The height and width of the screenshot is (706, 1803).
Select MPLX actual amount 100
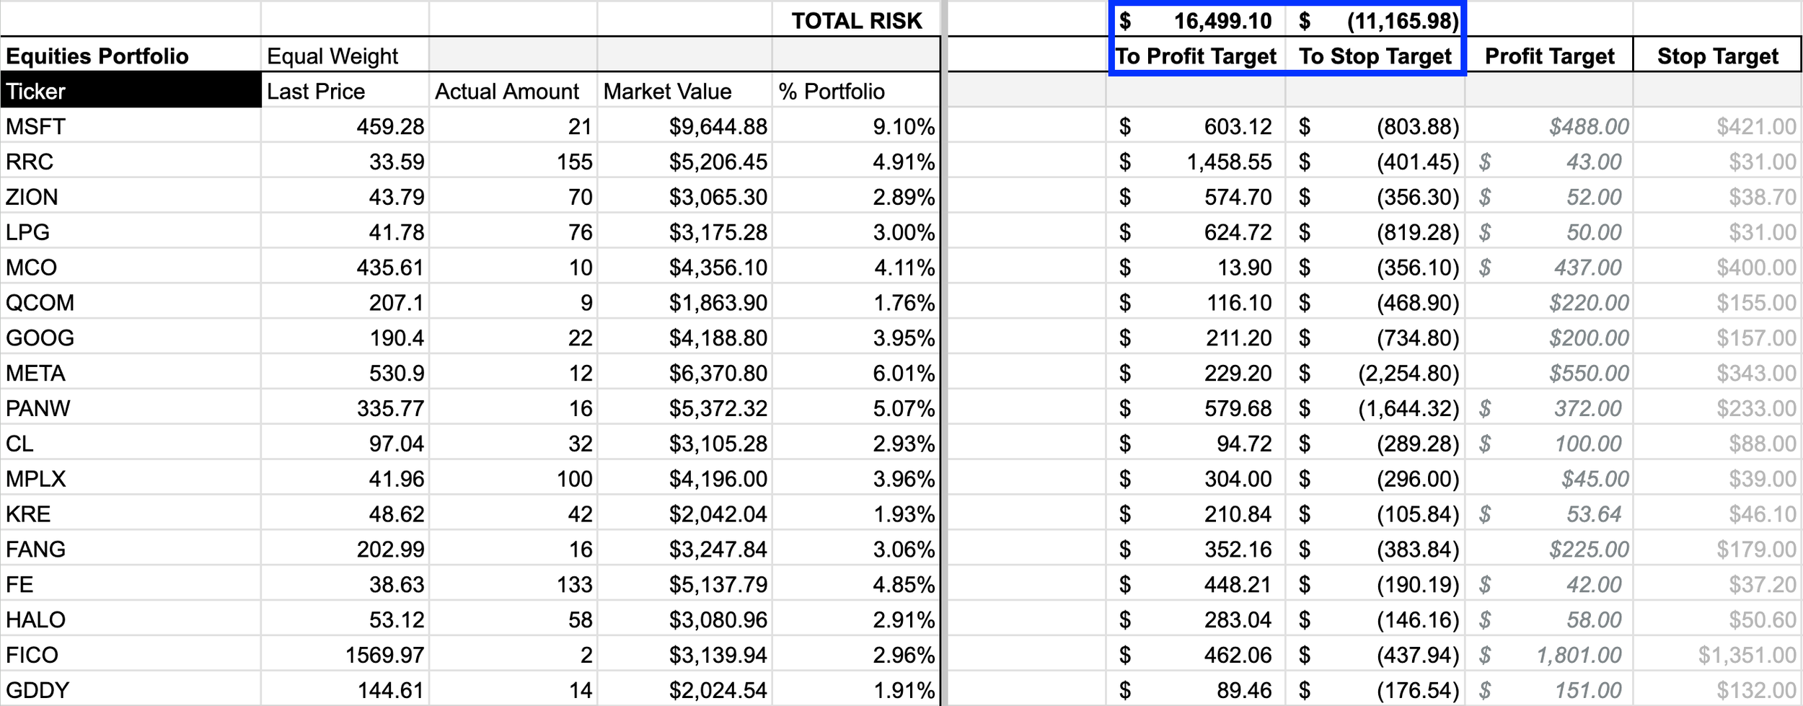(513, 479)
